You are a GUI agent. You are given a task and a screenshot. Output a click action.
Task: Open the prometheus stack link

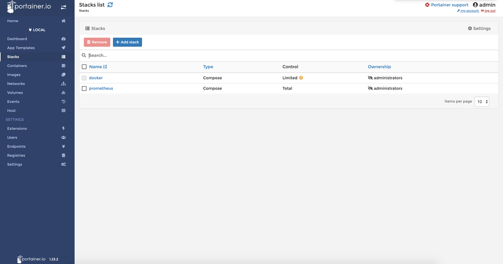pyautogui.click(x=101, y=89)
